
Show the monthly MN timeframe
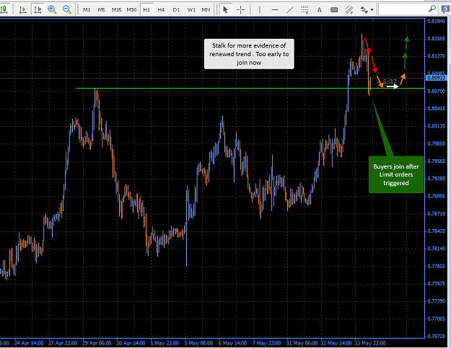[206, 10]
